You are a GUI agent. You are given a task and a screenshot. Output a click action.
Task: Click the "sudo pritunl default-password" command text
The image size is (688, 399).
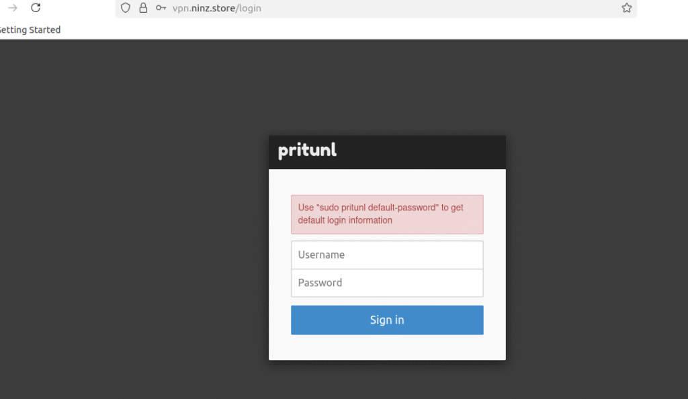click(x=378, y=208)
